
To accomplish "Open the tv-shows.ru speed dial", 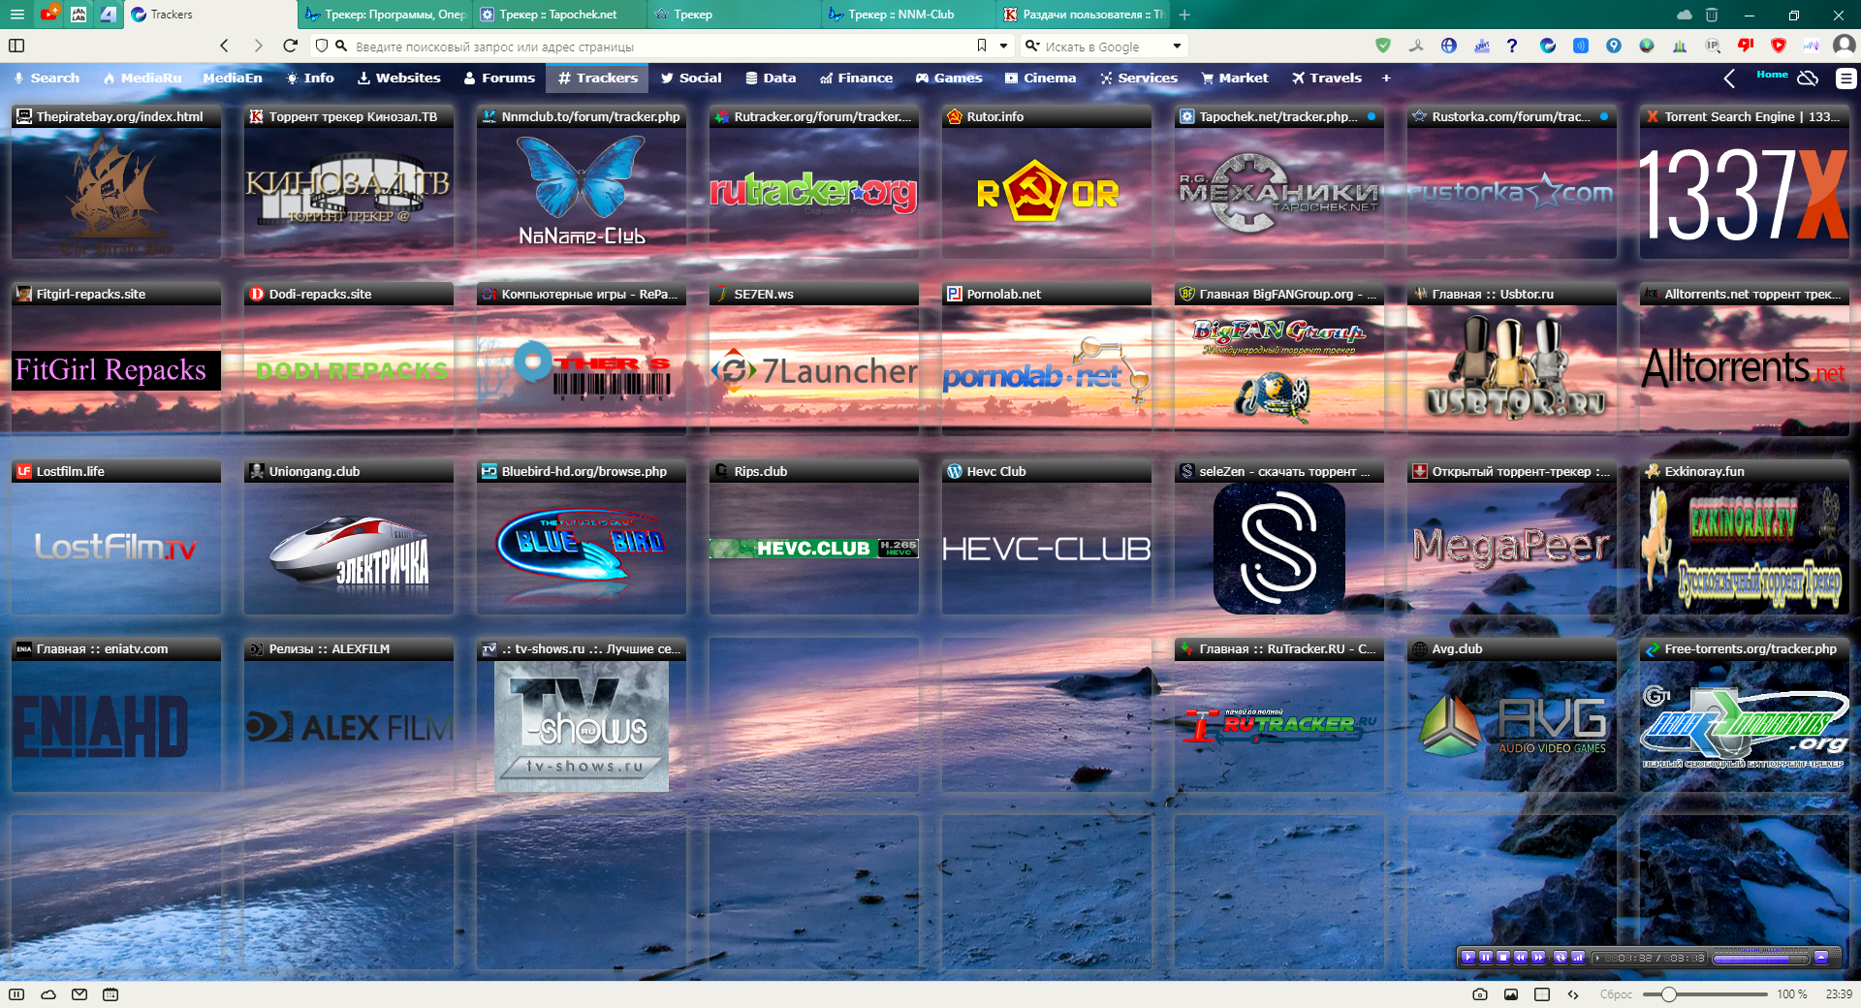I will [x=582, y=714].
